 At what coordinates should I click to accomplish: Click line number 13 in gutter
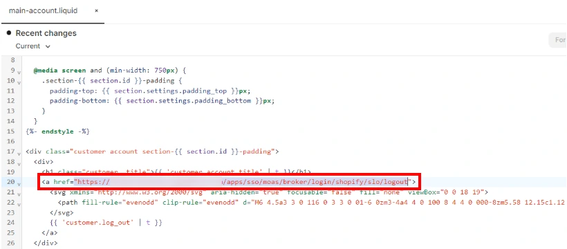pyautogui.click(x=11, y=111)
